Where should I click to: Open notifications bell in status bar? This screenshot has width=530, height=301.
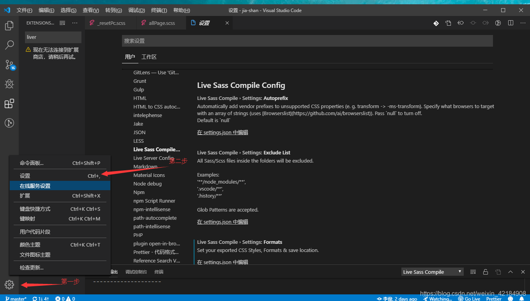pos(522,299)
